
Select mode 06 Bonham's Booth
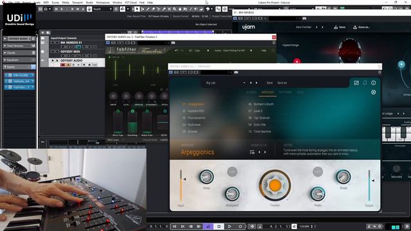point(261,104)
